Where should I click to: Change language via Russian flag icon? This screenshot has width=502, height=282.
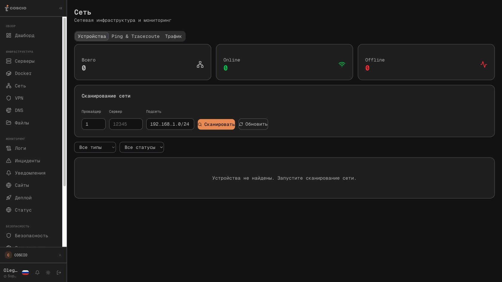[x=25, y=272]
